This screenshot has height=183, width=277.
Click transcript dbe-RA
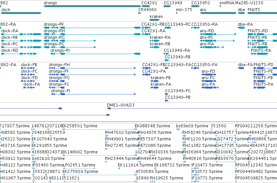click(241, 28)
